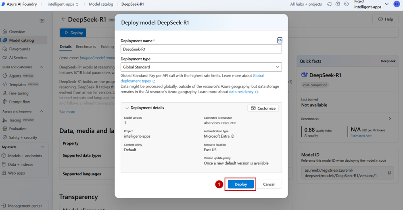Switch to the Details tab
Viewport: 403px width, 210px height.
coord(65,47)
